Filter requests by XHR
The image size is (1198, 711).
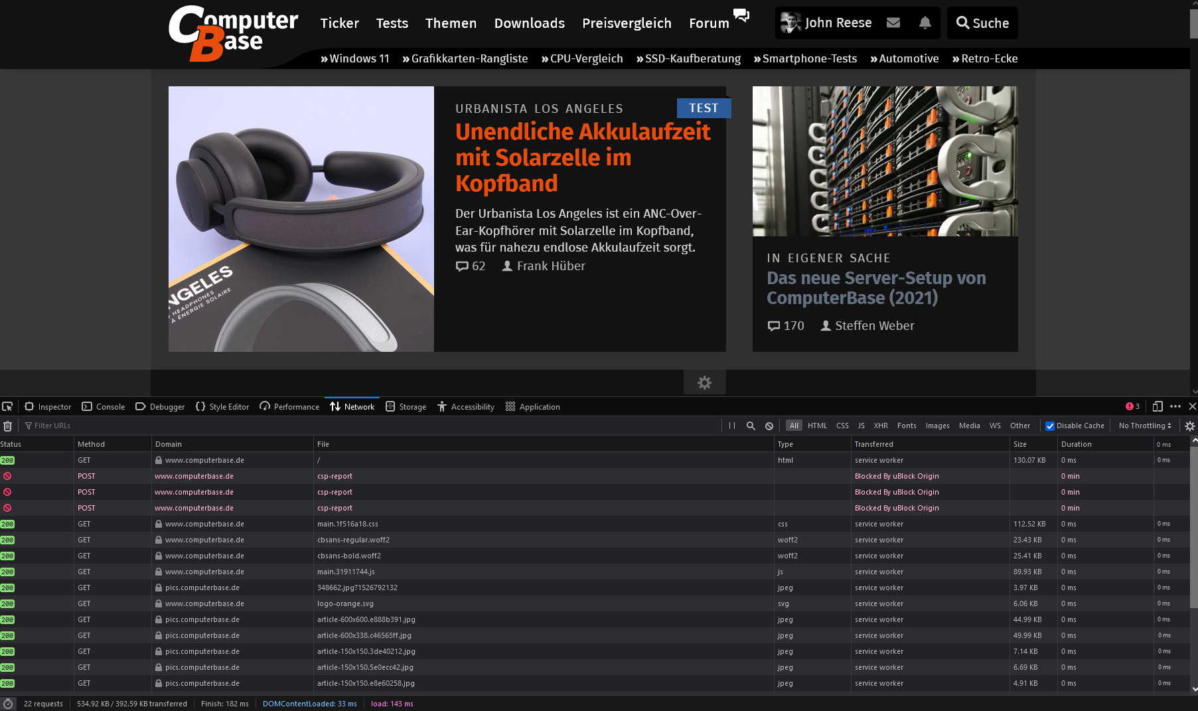881,426
